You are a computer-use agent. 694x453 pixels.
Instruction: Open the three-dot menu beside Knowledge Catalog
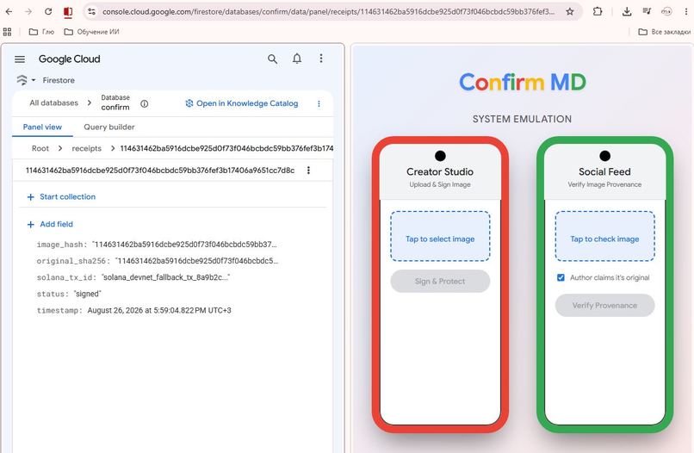[x=319, y=103]
